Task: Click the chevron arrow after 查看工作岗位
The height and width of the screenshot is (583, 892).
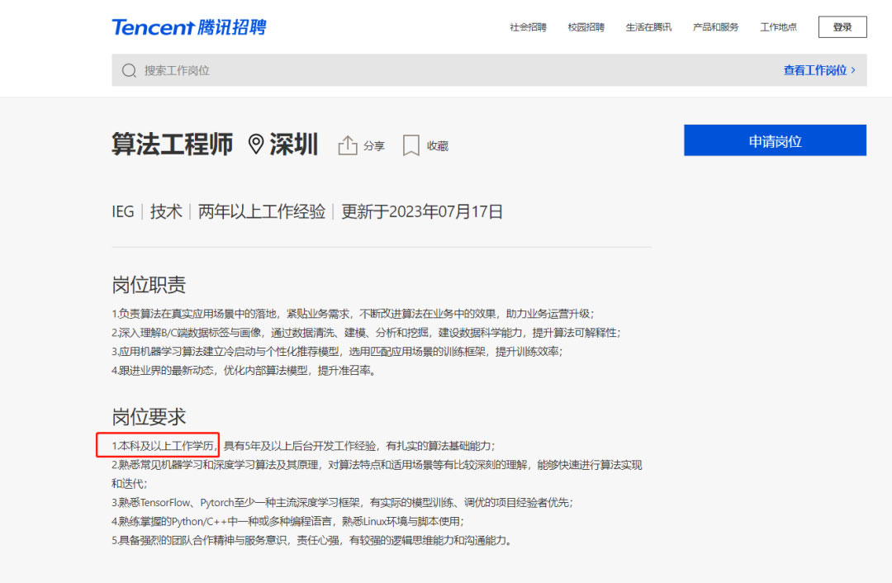Action: pyautogui.click(x=853, y=70)
